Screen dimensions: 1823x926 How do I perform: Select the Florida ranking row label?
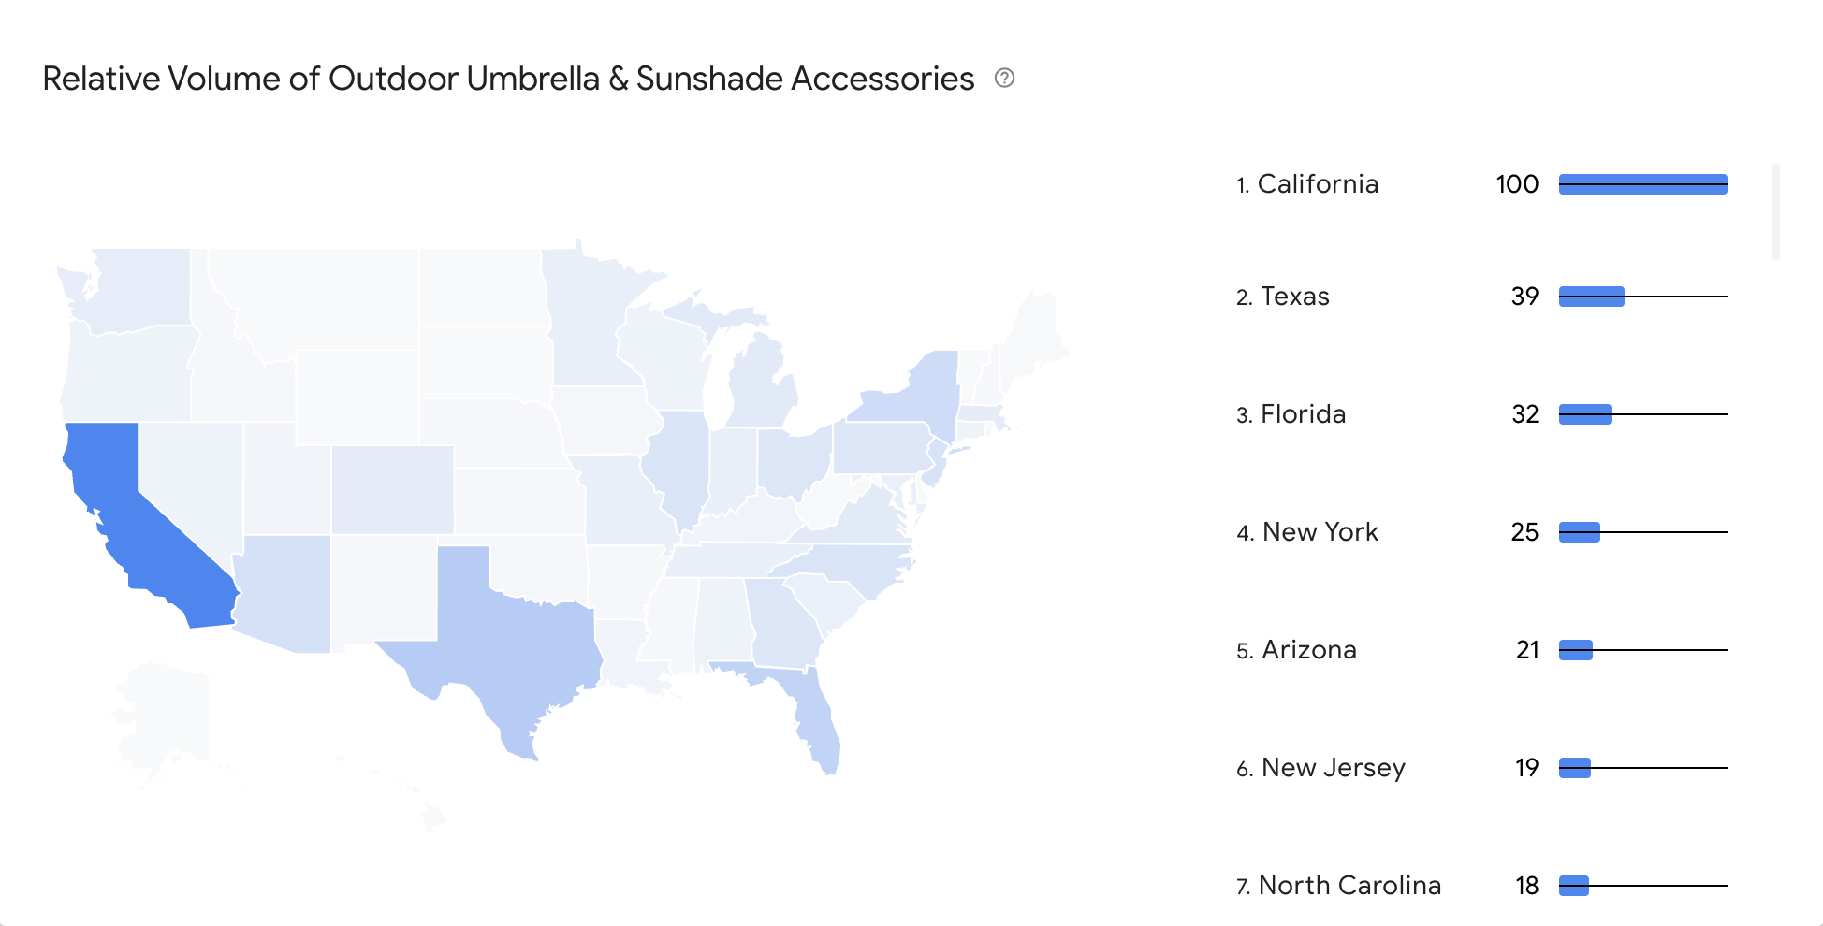tap(1291, 414)
